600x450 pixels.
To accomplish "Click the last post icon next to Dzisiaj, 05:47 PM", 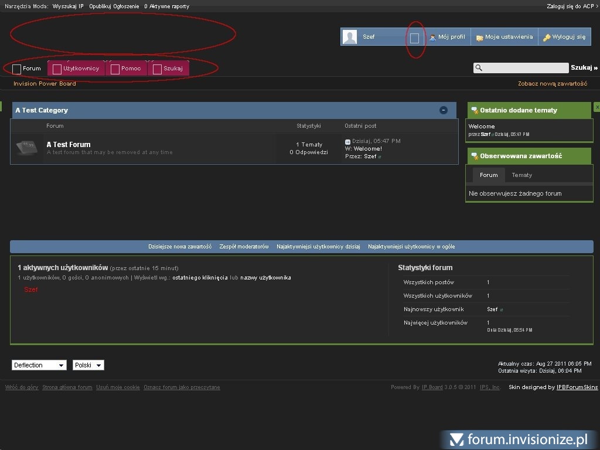I will [347, 141].
